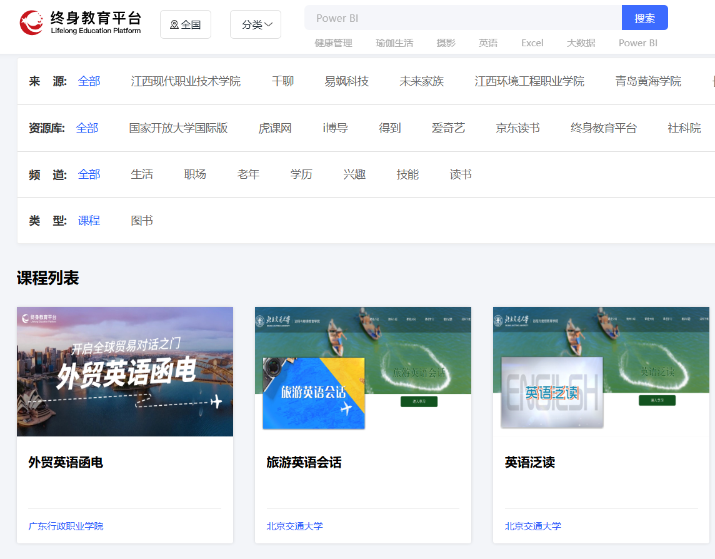The height and width of the screenshot is (559, 715).
Task: Filter source by 江西现代职业技术学院
Action: 186,81
